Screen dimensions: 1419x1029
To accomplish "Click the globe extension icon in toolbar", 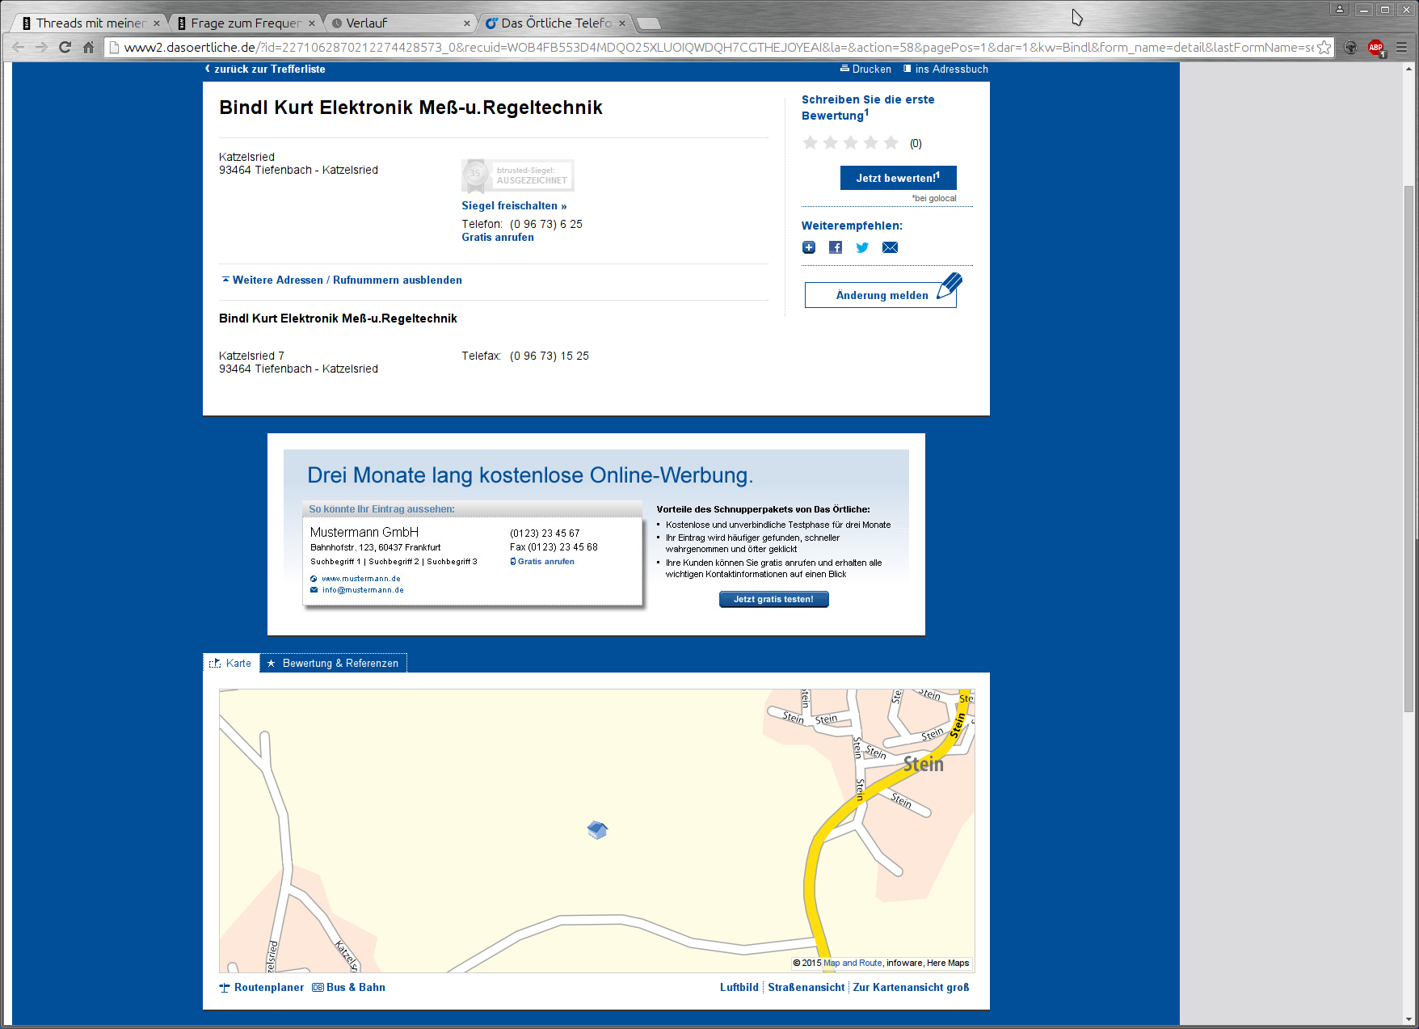I will click(1350, 48).
